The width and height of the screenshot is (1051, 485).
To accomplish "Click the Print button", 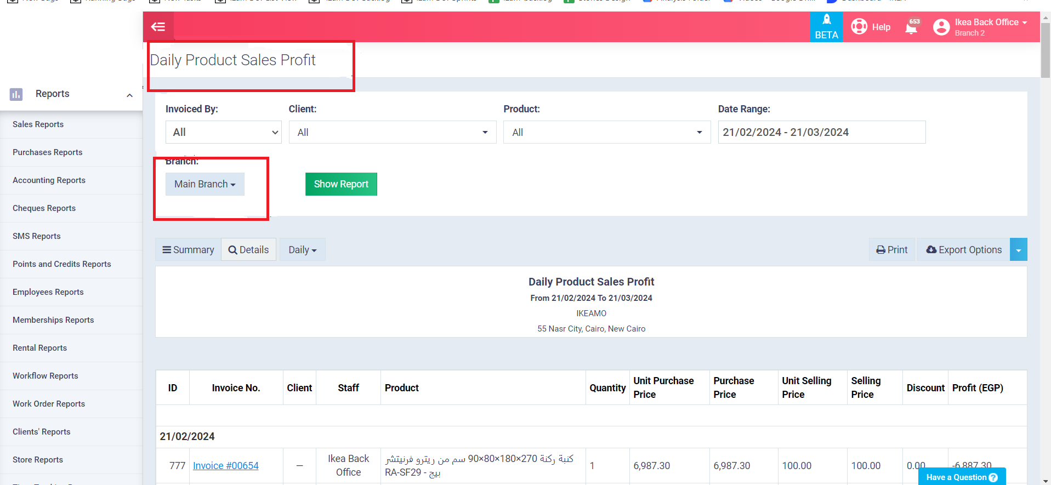I will point(891,250).
